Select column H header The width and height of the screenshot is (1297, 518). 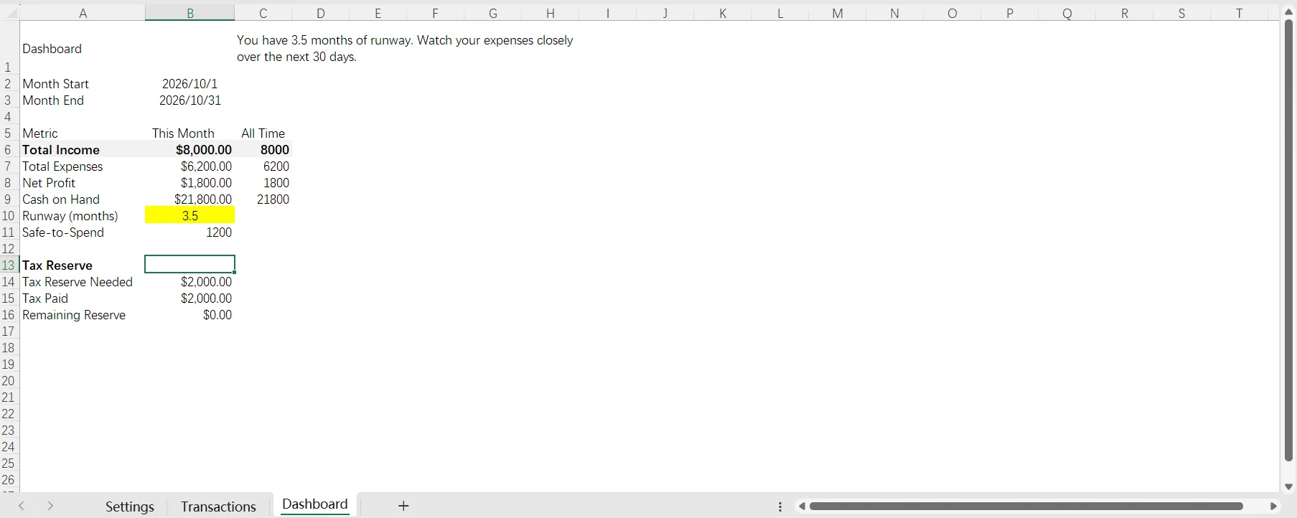(x=551, y=13)
